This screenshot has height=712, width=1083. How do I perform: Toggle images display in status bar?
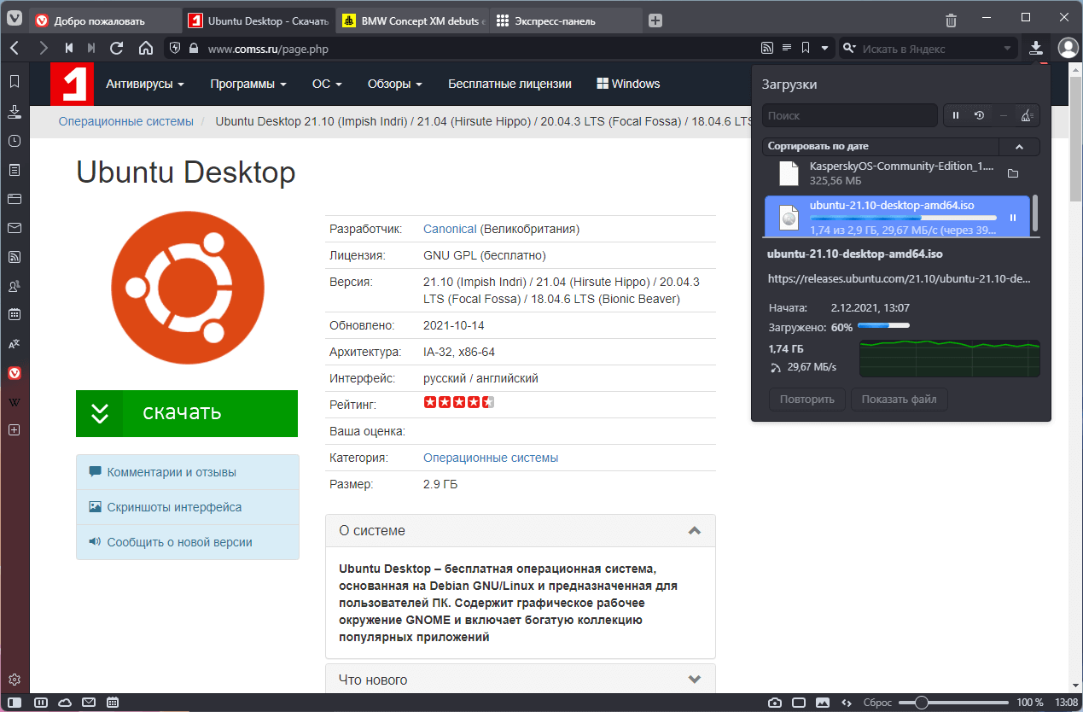point(823,703)
